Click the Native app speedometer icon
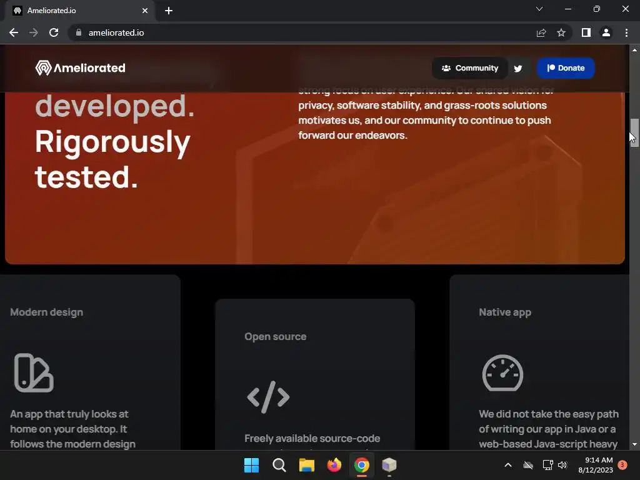This screenshot has height=480, width=640. (503, 372)
